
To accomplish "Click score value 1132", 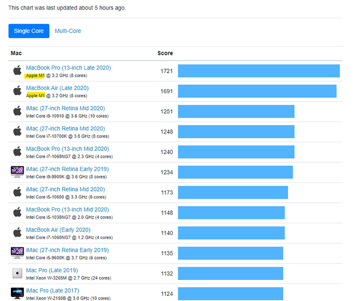I will click(167, 273).
